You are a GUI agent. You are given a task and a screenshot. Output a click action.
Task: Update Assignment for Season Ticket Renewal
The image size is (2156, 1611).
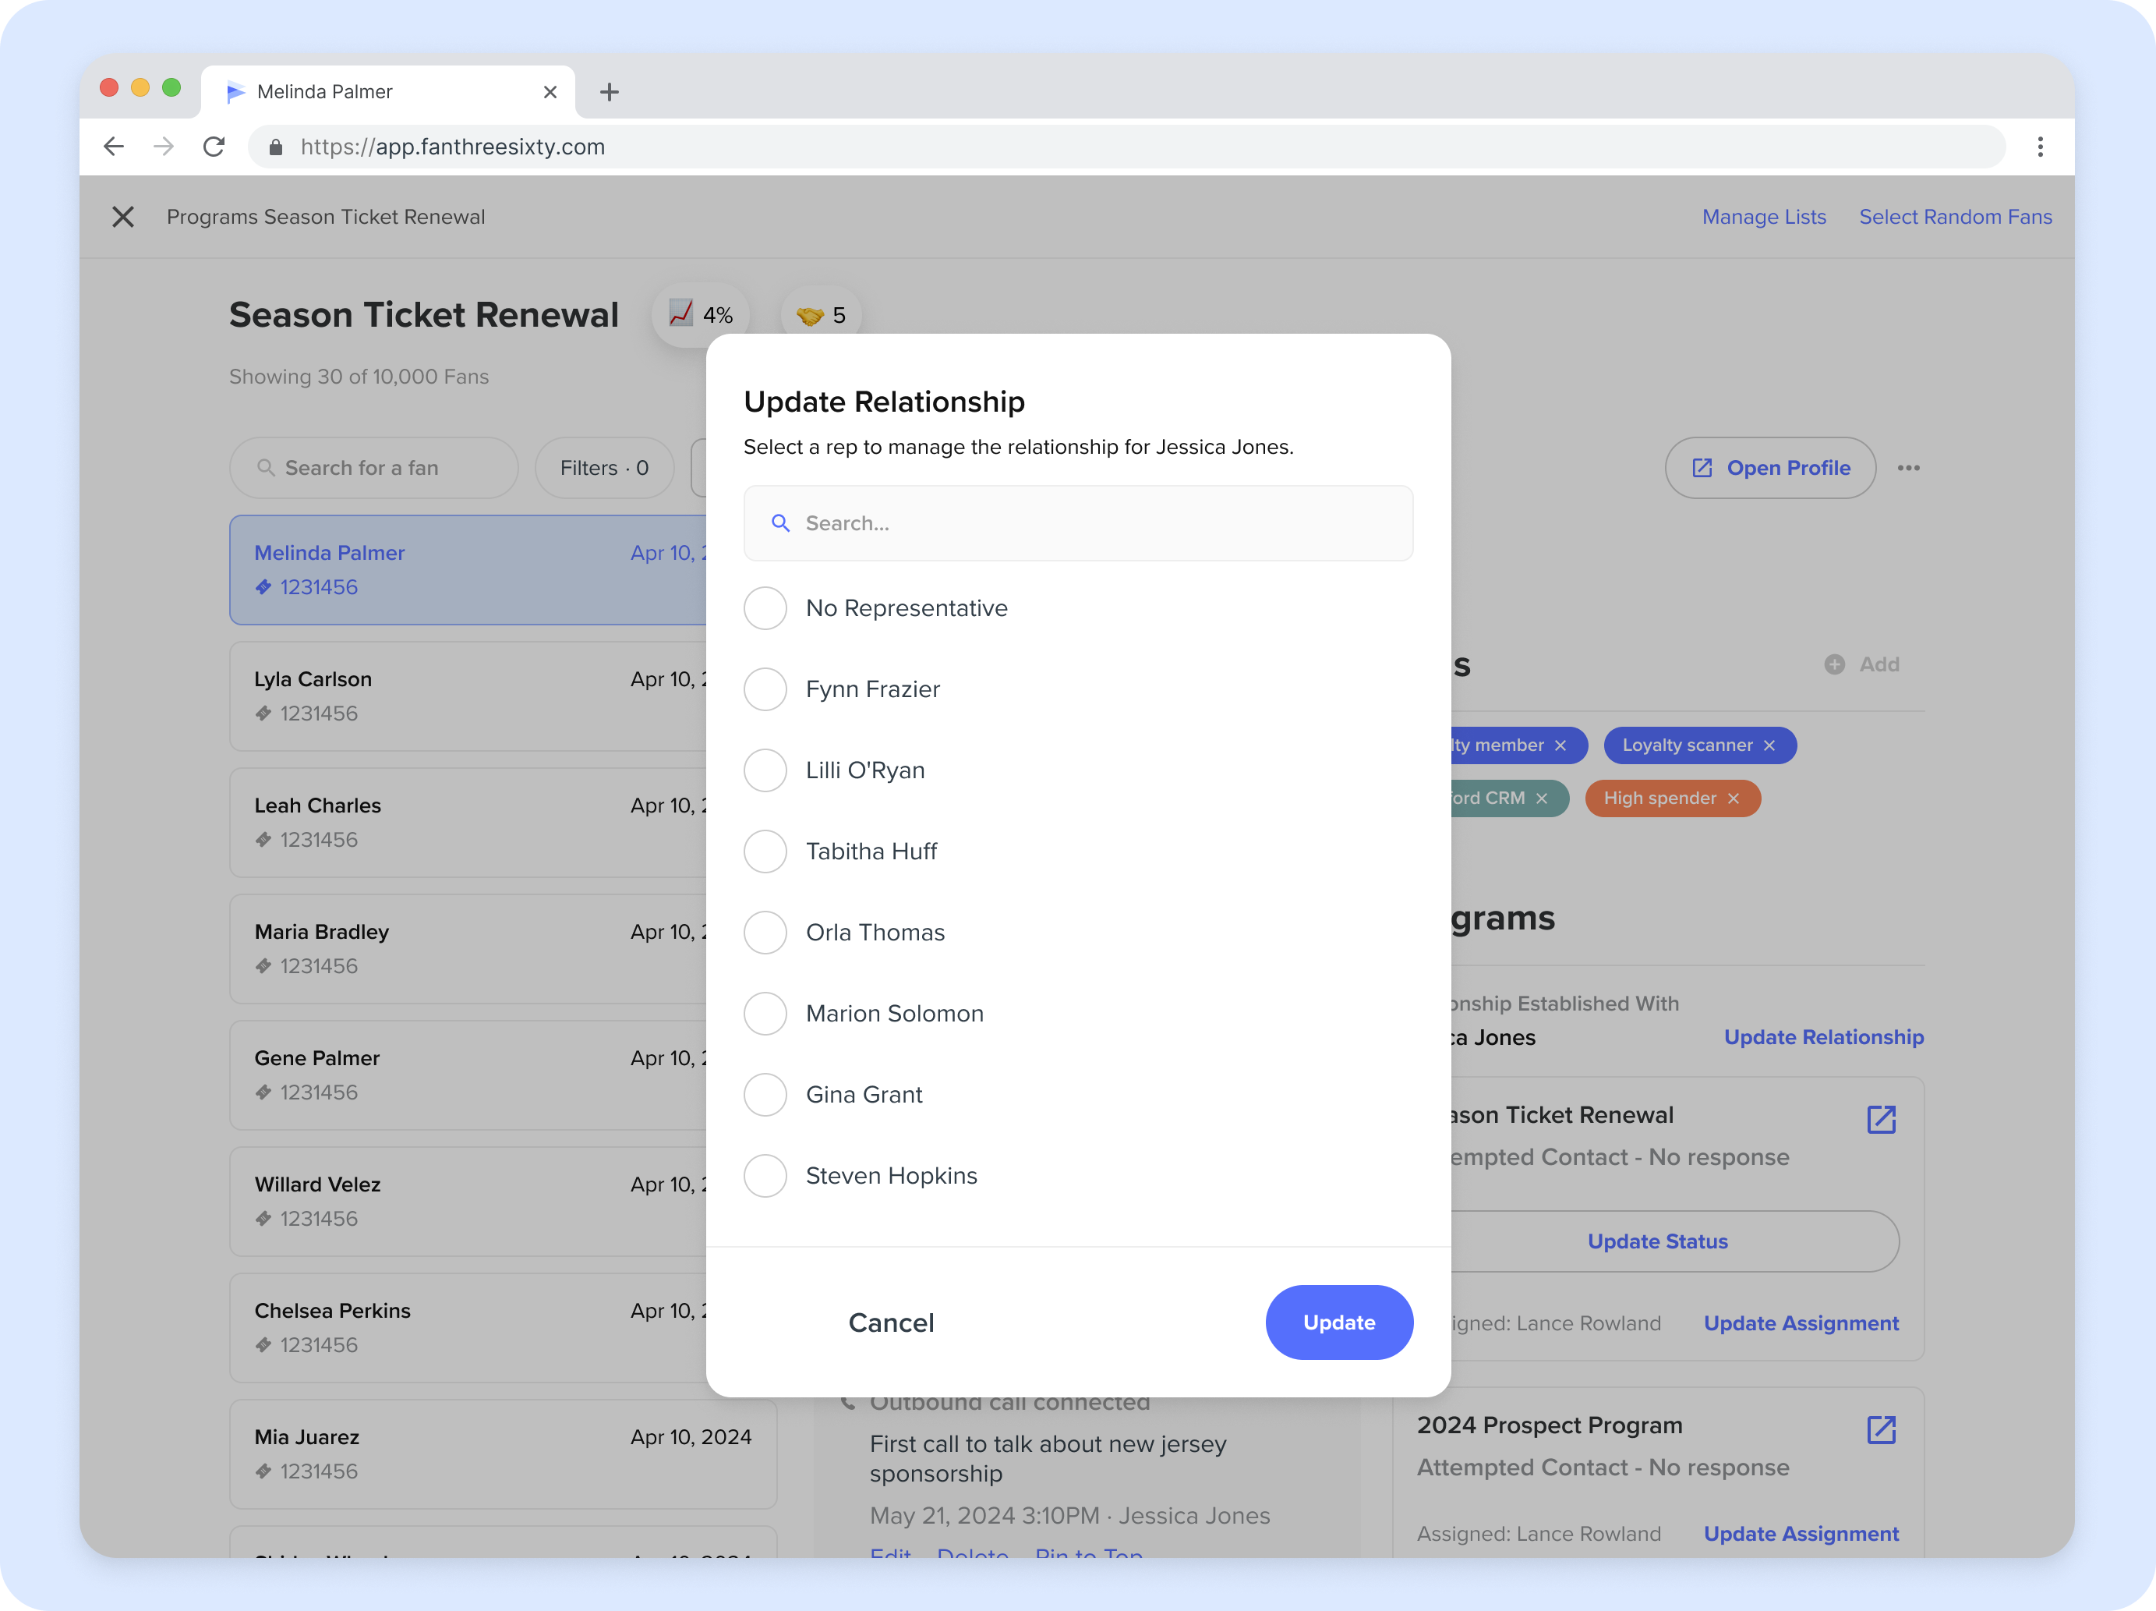point(1801,1323)
